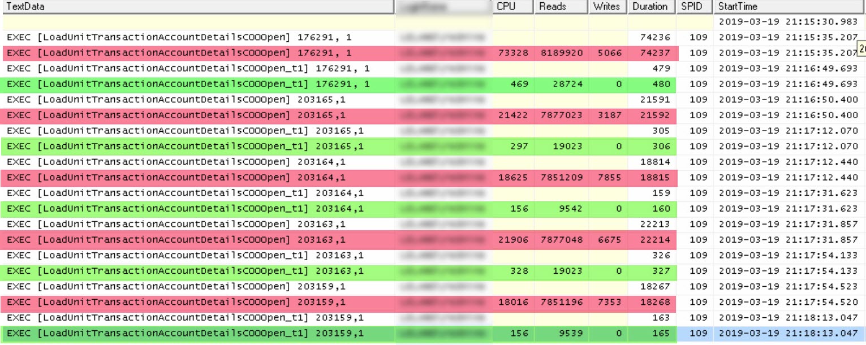Viewport: 866px width, 345px height.
Task: Sort by the CPU column header
Action: [513, 7]
